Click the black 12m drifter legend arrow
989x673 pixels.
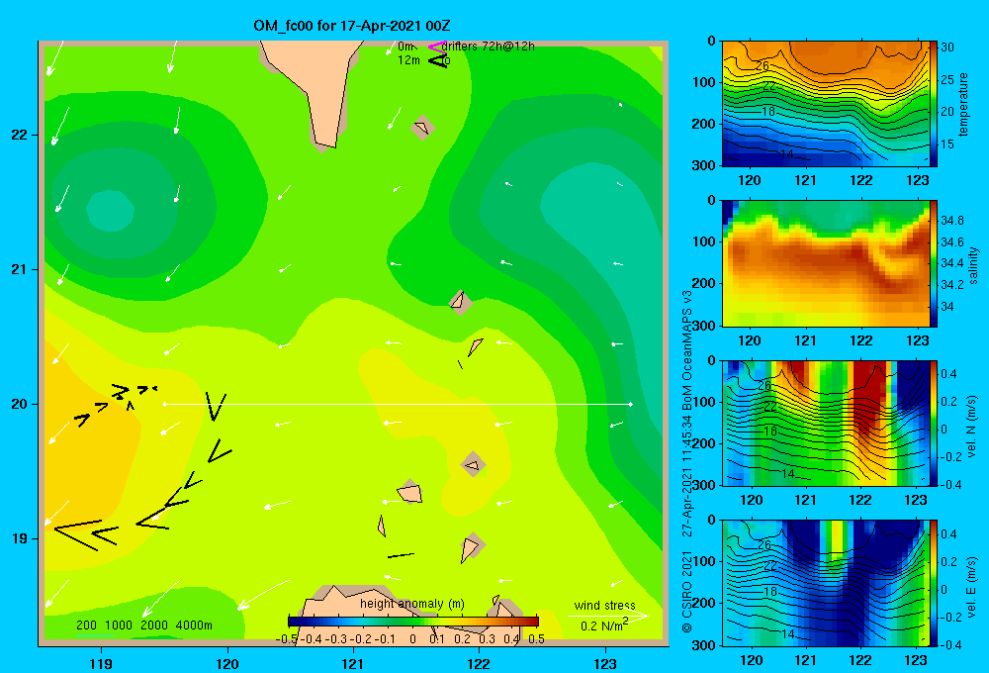click(438, 60)
